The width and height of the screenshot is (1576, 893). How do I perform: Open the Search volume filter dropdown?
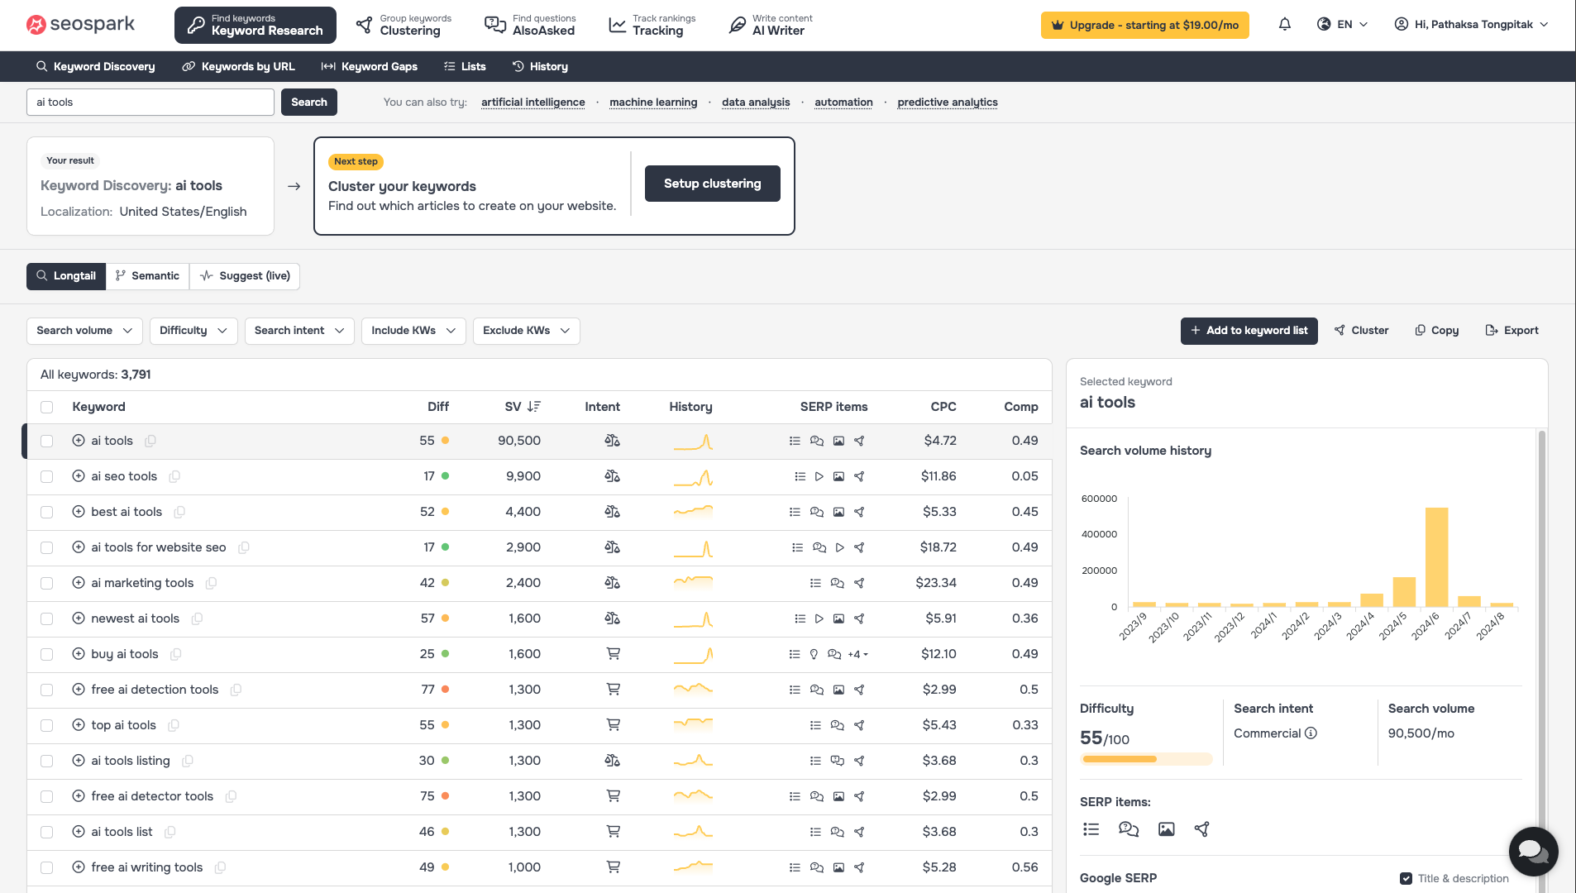84,331
